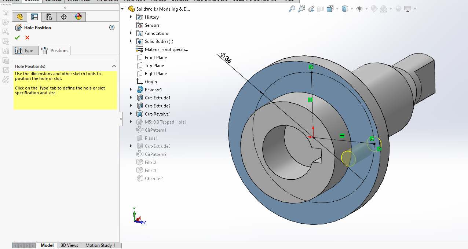Accept the hole position with green checkmark
Viewport: 468px width, 249px height.
(x=17, y=37)
